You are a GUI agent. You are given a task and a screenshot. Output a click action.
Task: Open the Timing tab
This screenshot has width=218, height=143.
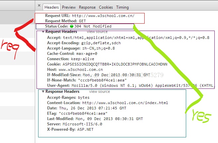(x=122, y=7)
